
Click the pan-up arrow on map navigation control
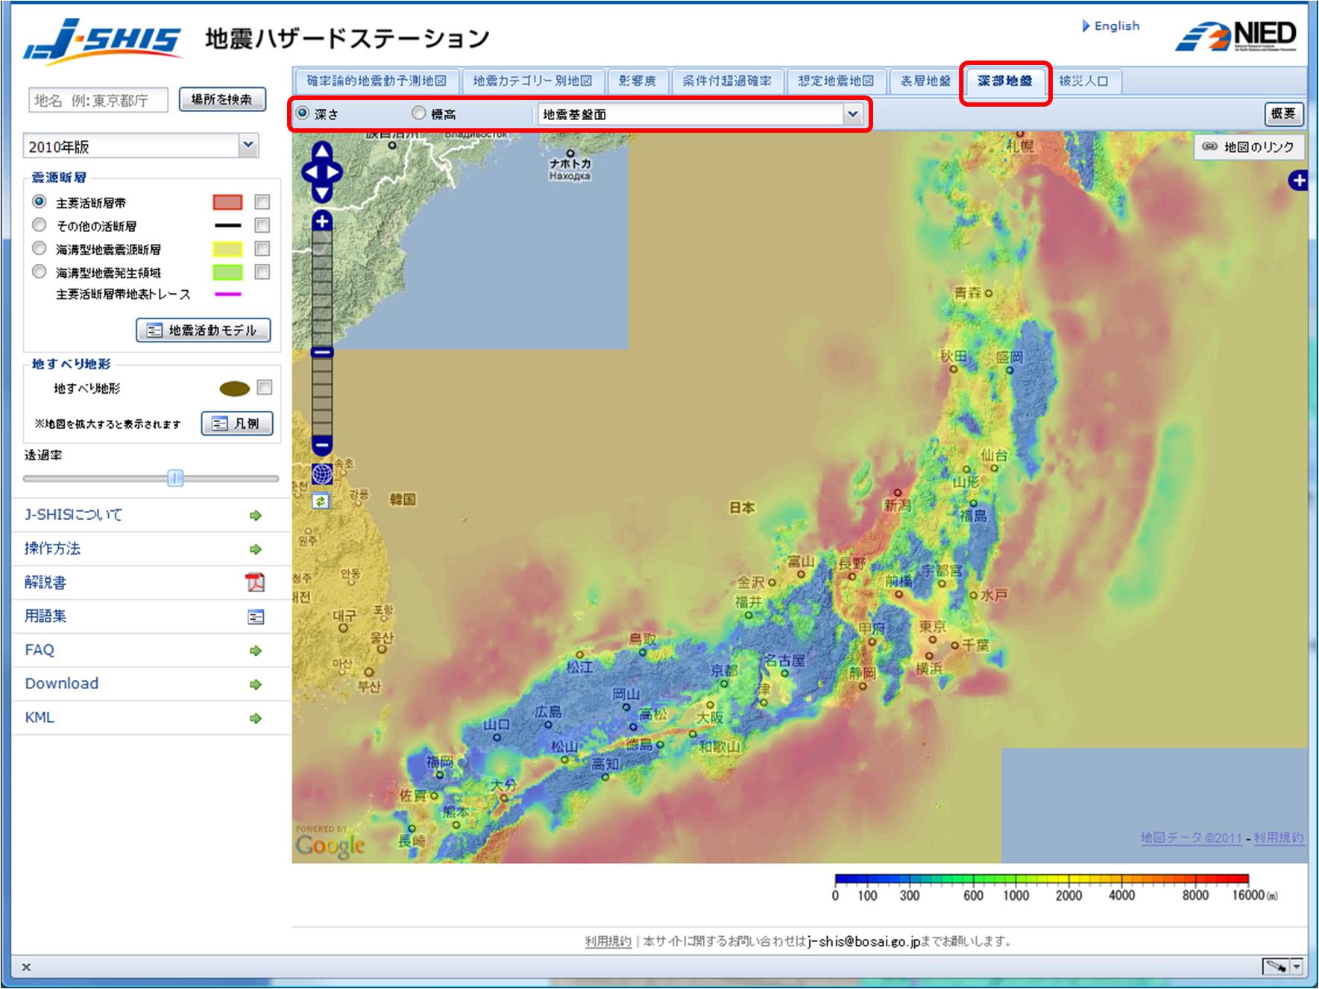click(321, 151)
